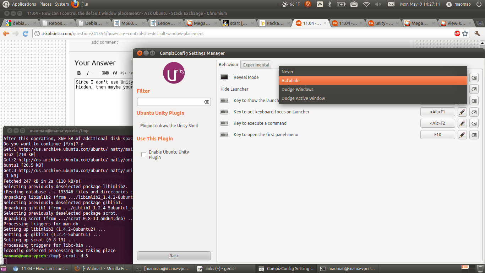Reload the Ask Ubuntu page

click(x=25, y=33)
